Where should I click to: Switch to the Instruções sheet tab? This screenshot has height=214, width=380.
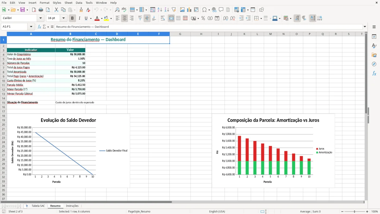[72, 206]
